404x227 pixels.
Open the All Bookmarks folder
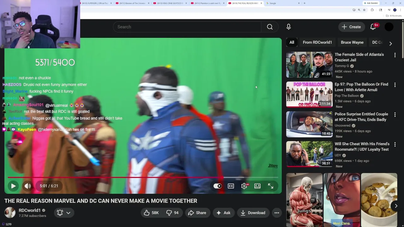tap(394, 16)
